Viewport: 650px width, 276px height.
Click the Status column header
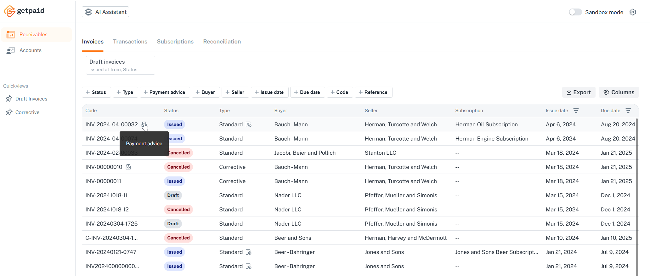tap(171, 111)
